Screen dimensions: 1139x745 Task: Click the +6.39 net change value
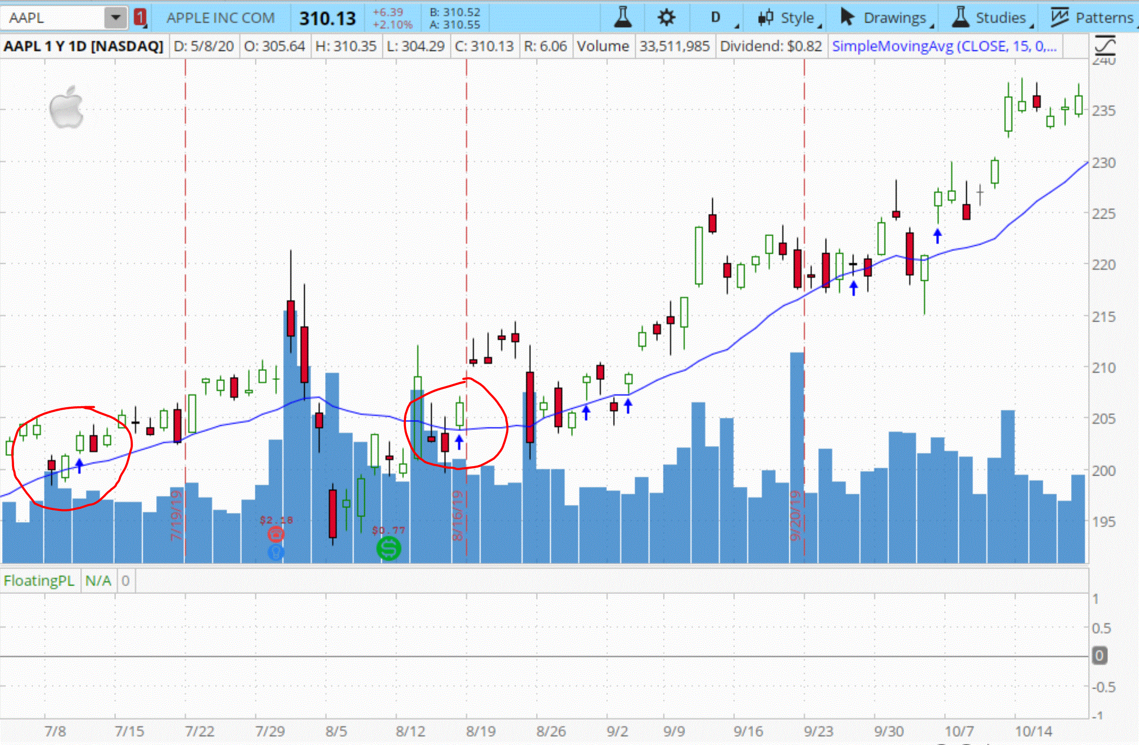tap(388, 12)
